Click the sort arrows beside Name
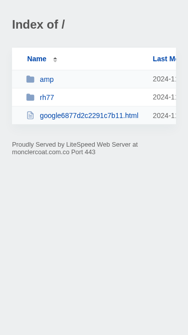Screen dimensions: 188x335 coord(55,60)
